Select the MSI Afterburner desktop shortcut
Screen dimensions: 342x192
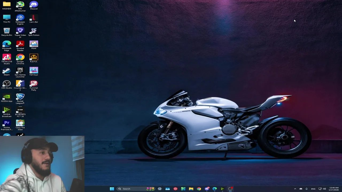tap(20, 6)
